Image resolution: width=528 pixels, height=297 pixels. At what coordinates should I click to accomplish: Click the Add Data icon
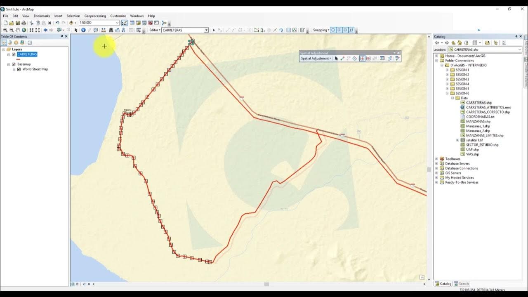coord(71,23)
